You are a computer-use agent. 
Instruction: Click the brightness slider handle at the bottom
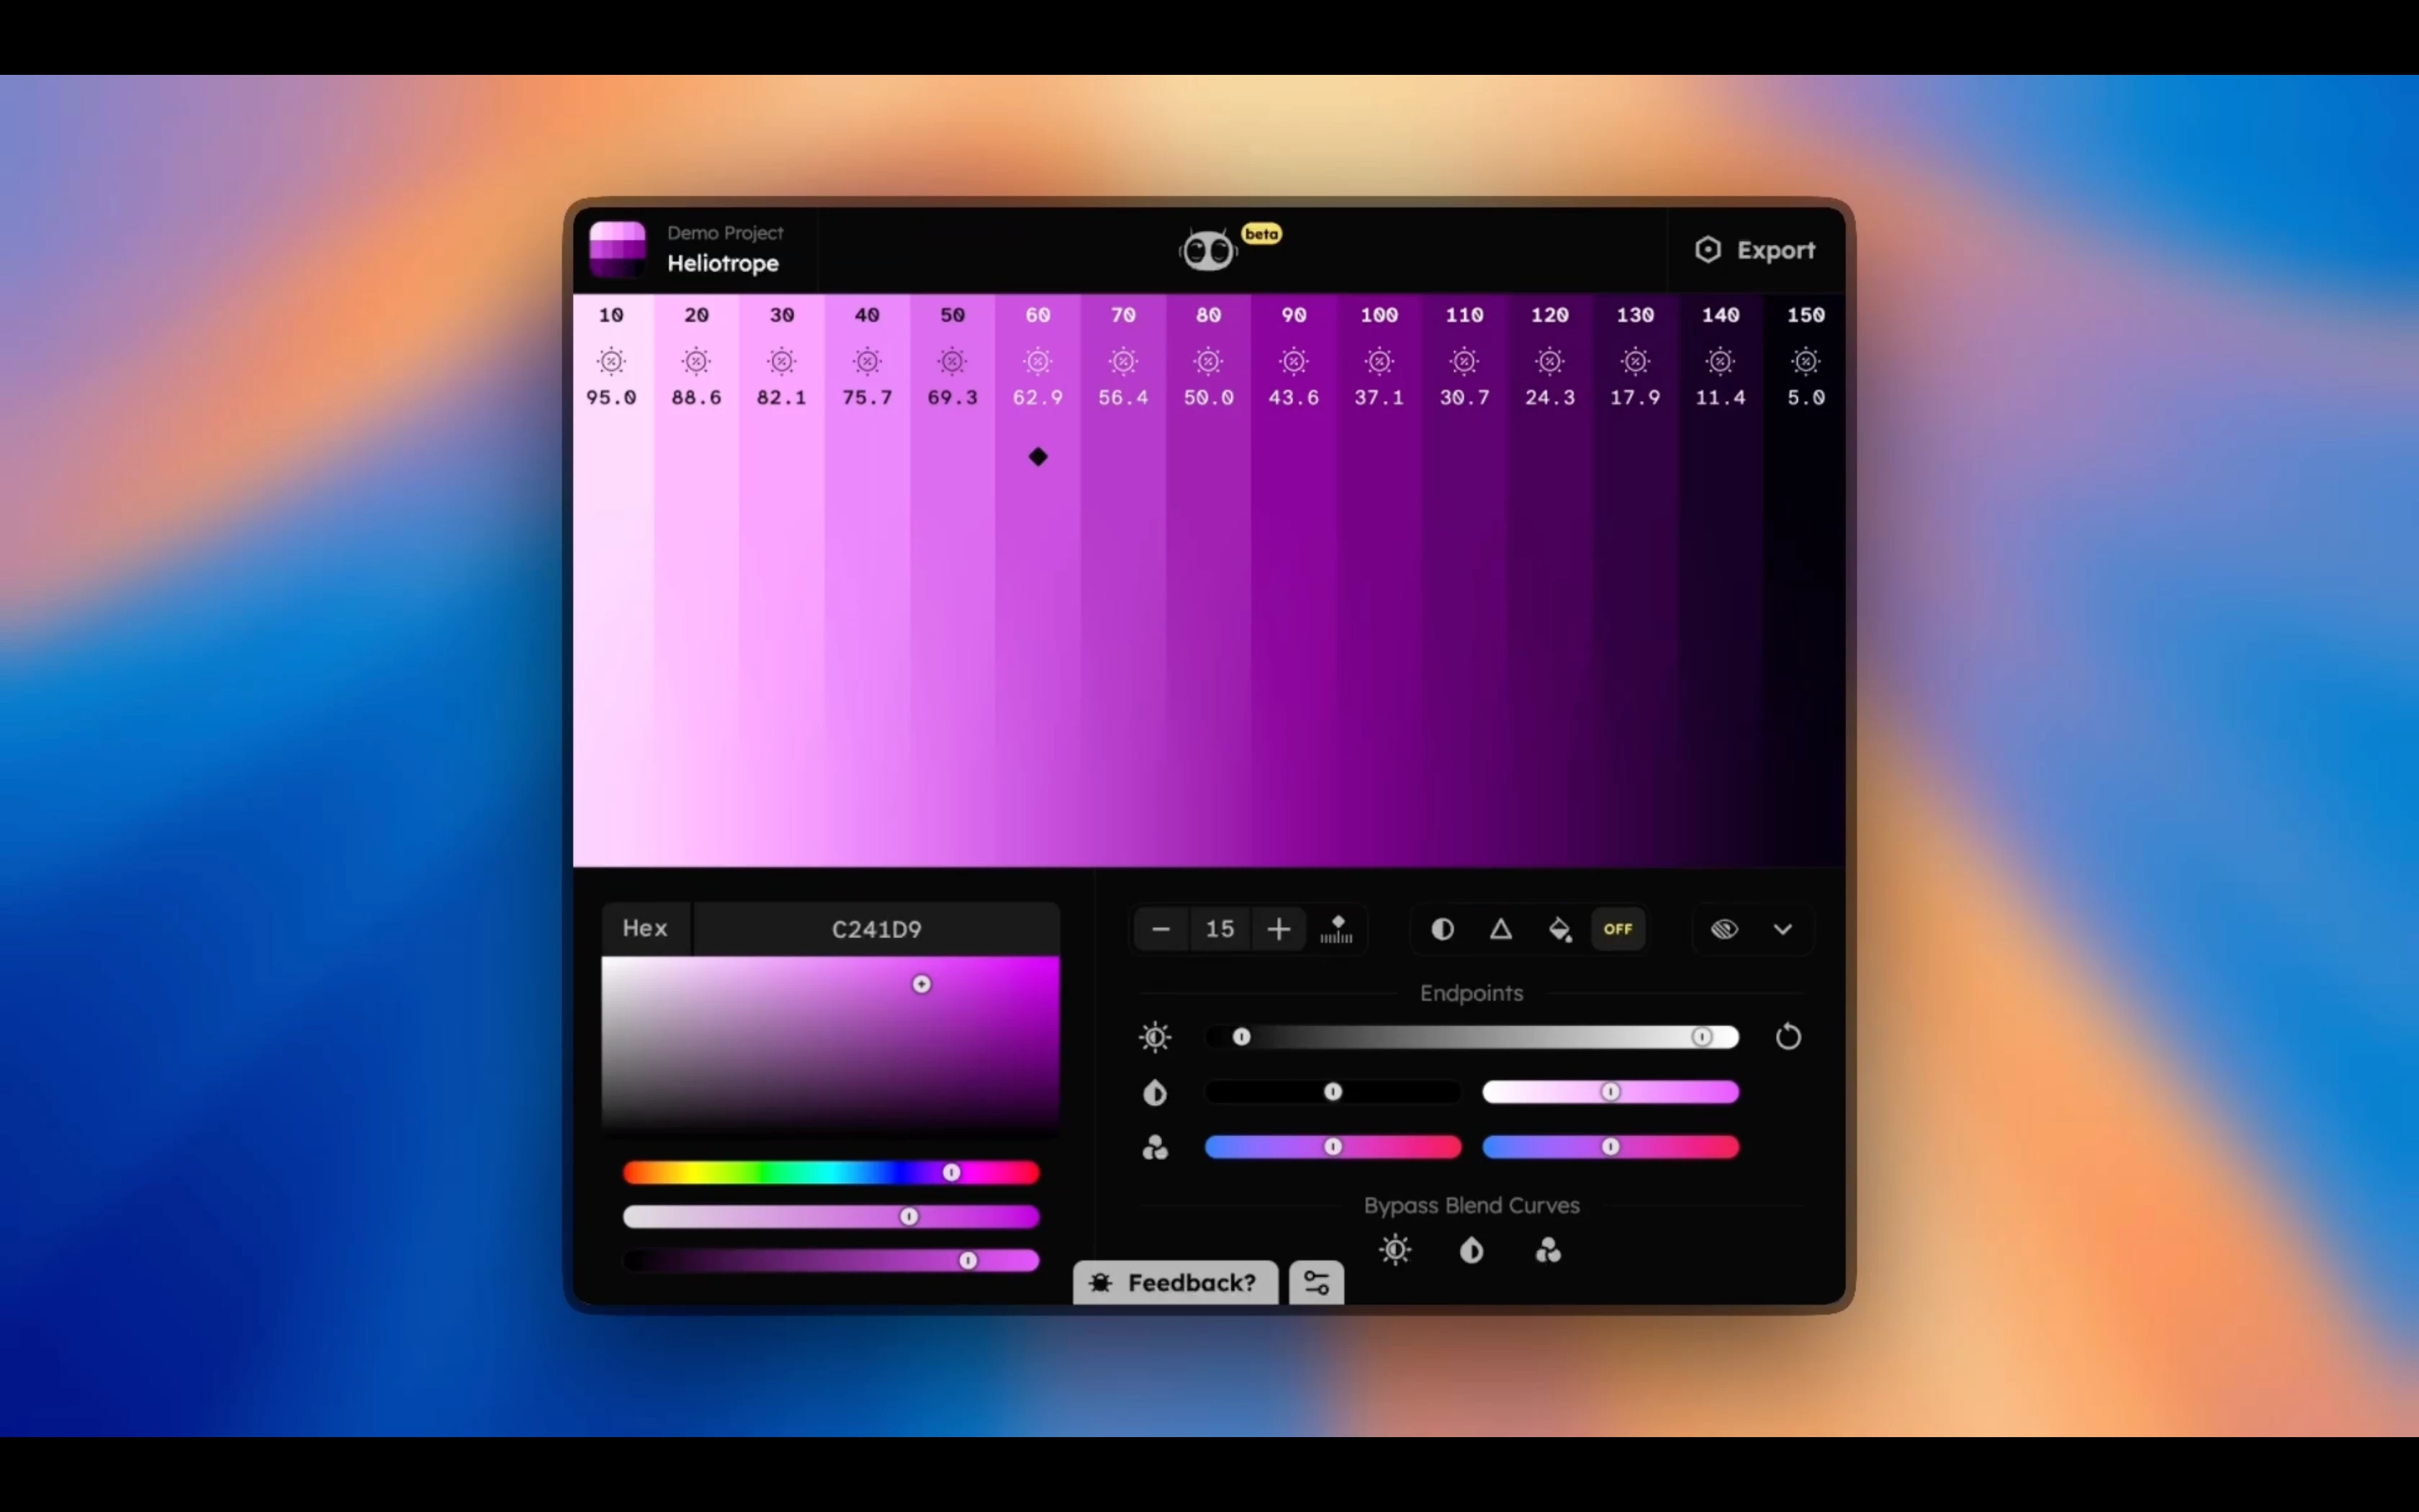pos(968,1261)
